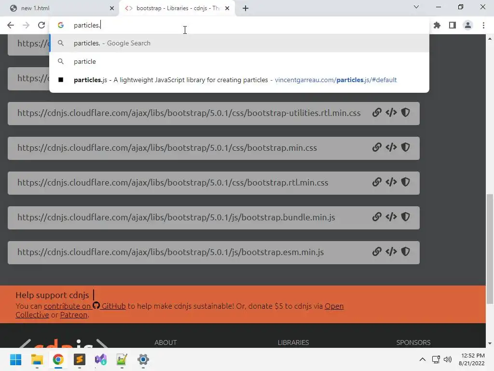Copy script tag icon for bootstrap.bundle.min.js
494x371 pixels.
click(391, 217)
